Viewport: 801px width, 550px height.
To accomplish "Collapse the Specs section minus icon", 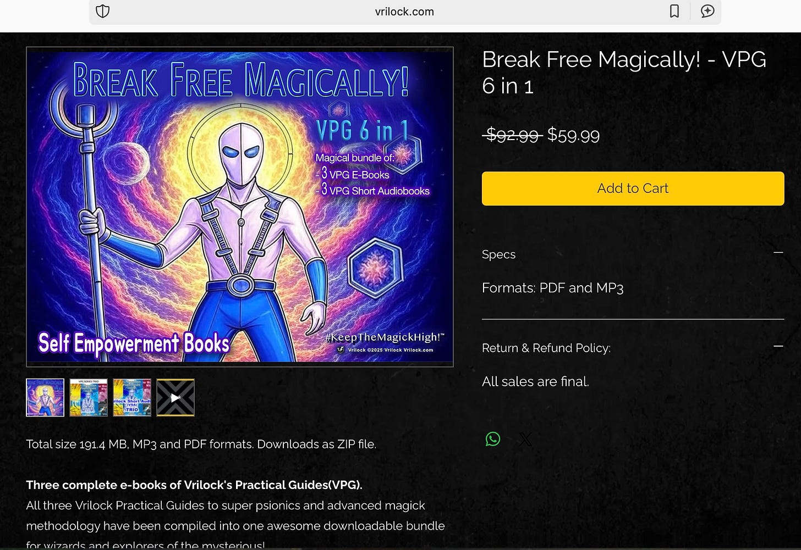I will tap(778, 252).
